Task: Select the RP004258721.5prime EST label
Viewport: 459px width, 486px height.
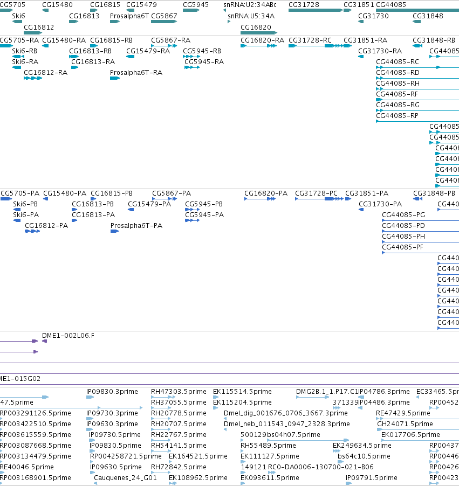Action: pos(126,456)
